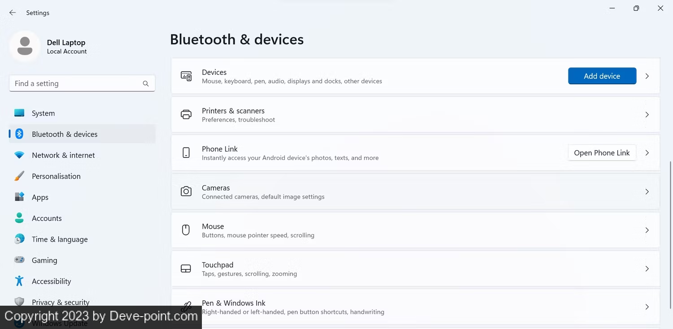Click the Gaming controller icon
The width and height of the screenshot is (673, 329).
tap(19, 260)
